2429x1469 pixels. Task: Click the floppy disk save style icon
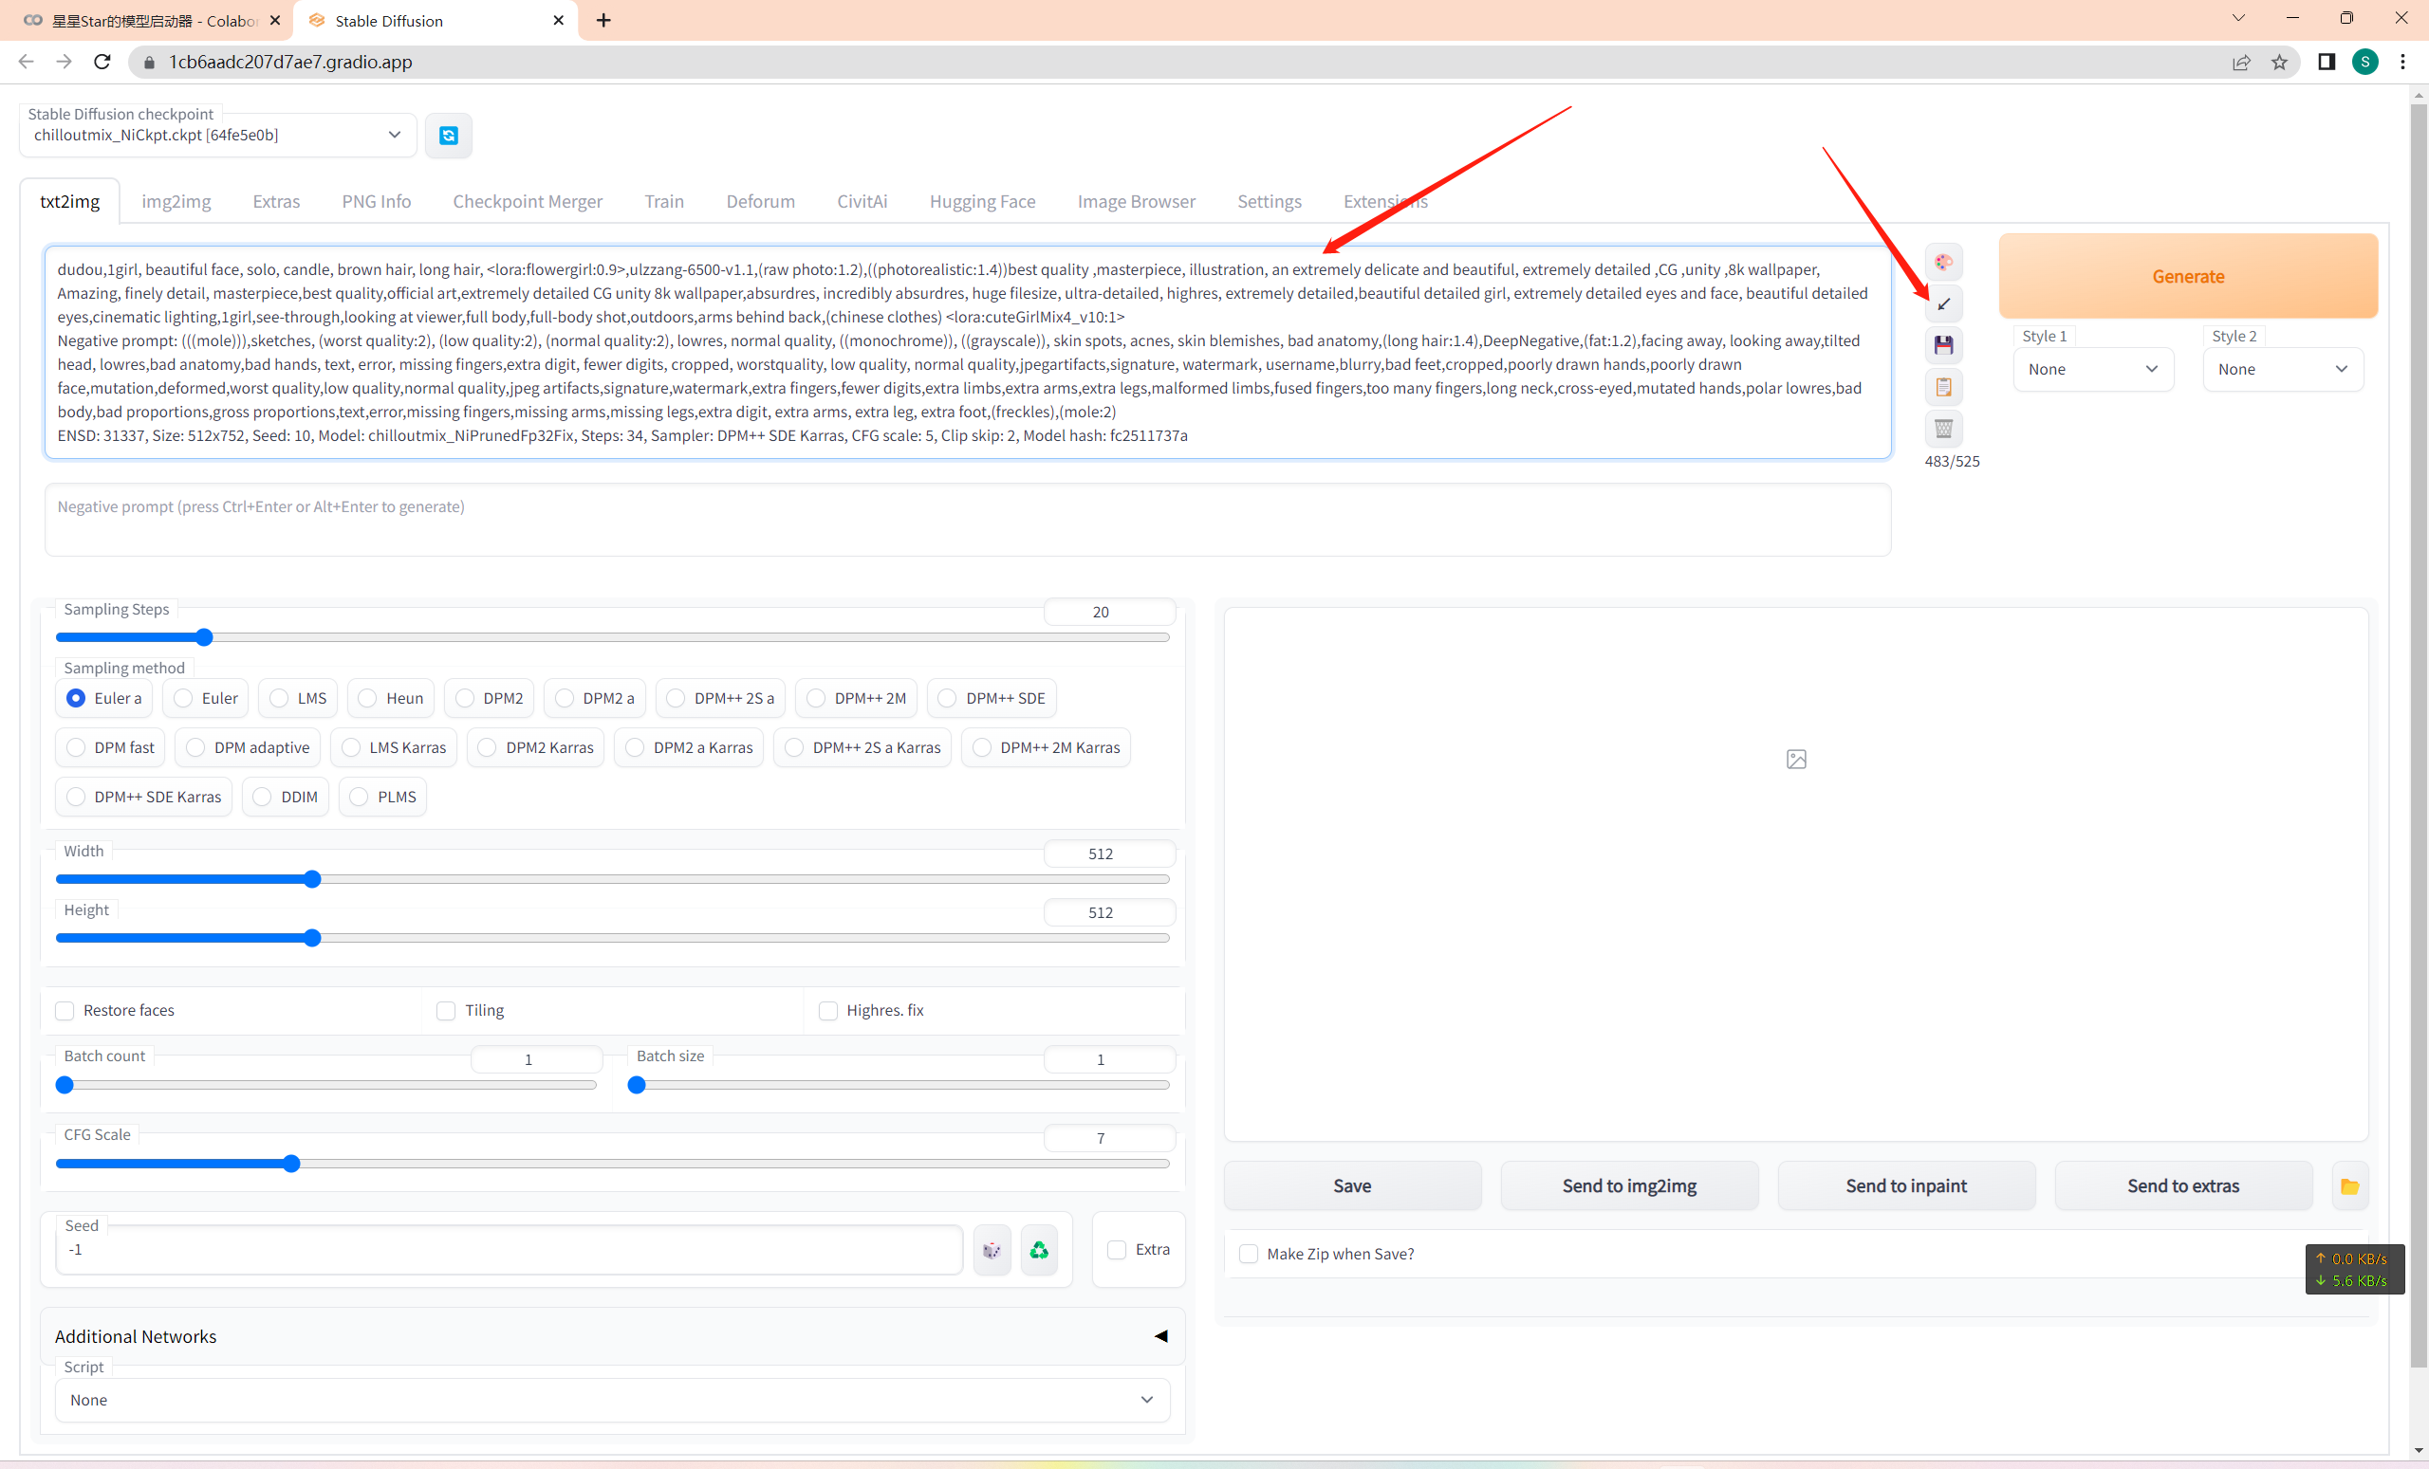1943,345
